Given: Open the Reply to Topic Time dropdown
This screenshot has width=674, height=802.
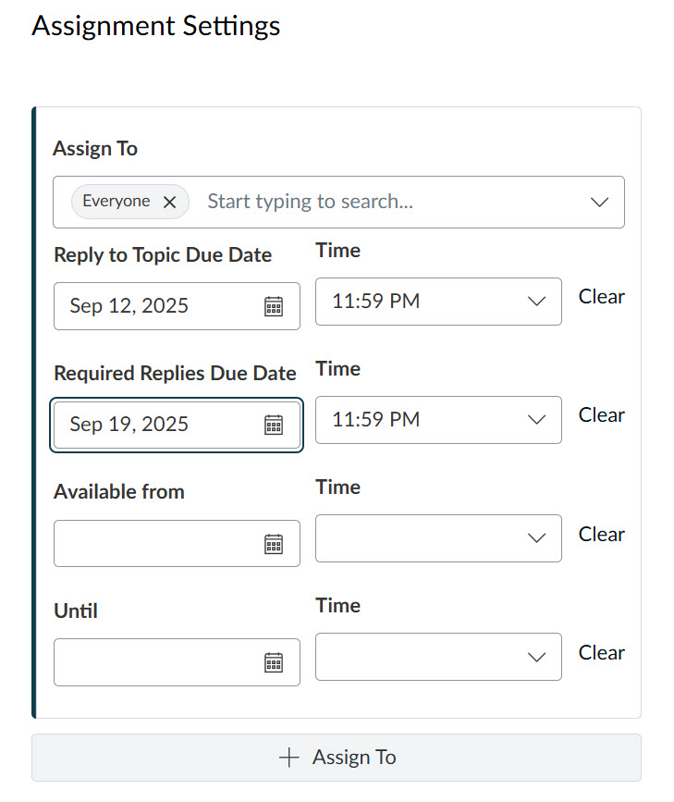Looking at the screenshot, I should pyautogui.click(x=537, y=301).
